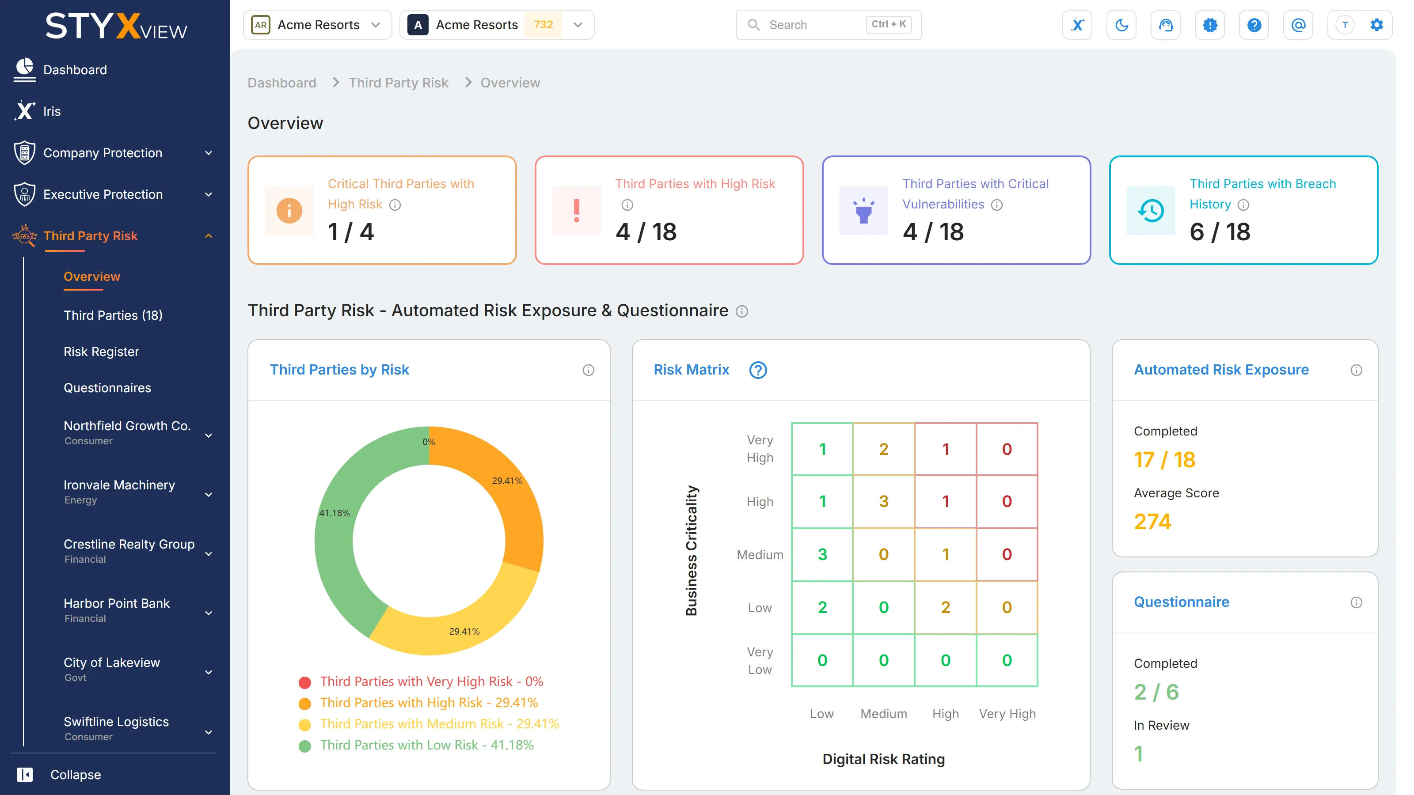Go to Dashboard in the sidebar
This screenshot has height=795, width=1414.
point(75,70)
